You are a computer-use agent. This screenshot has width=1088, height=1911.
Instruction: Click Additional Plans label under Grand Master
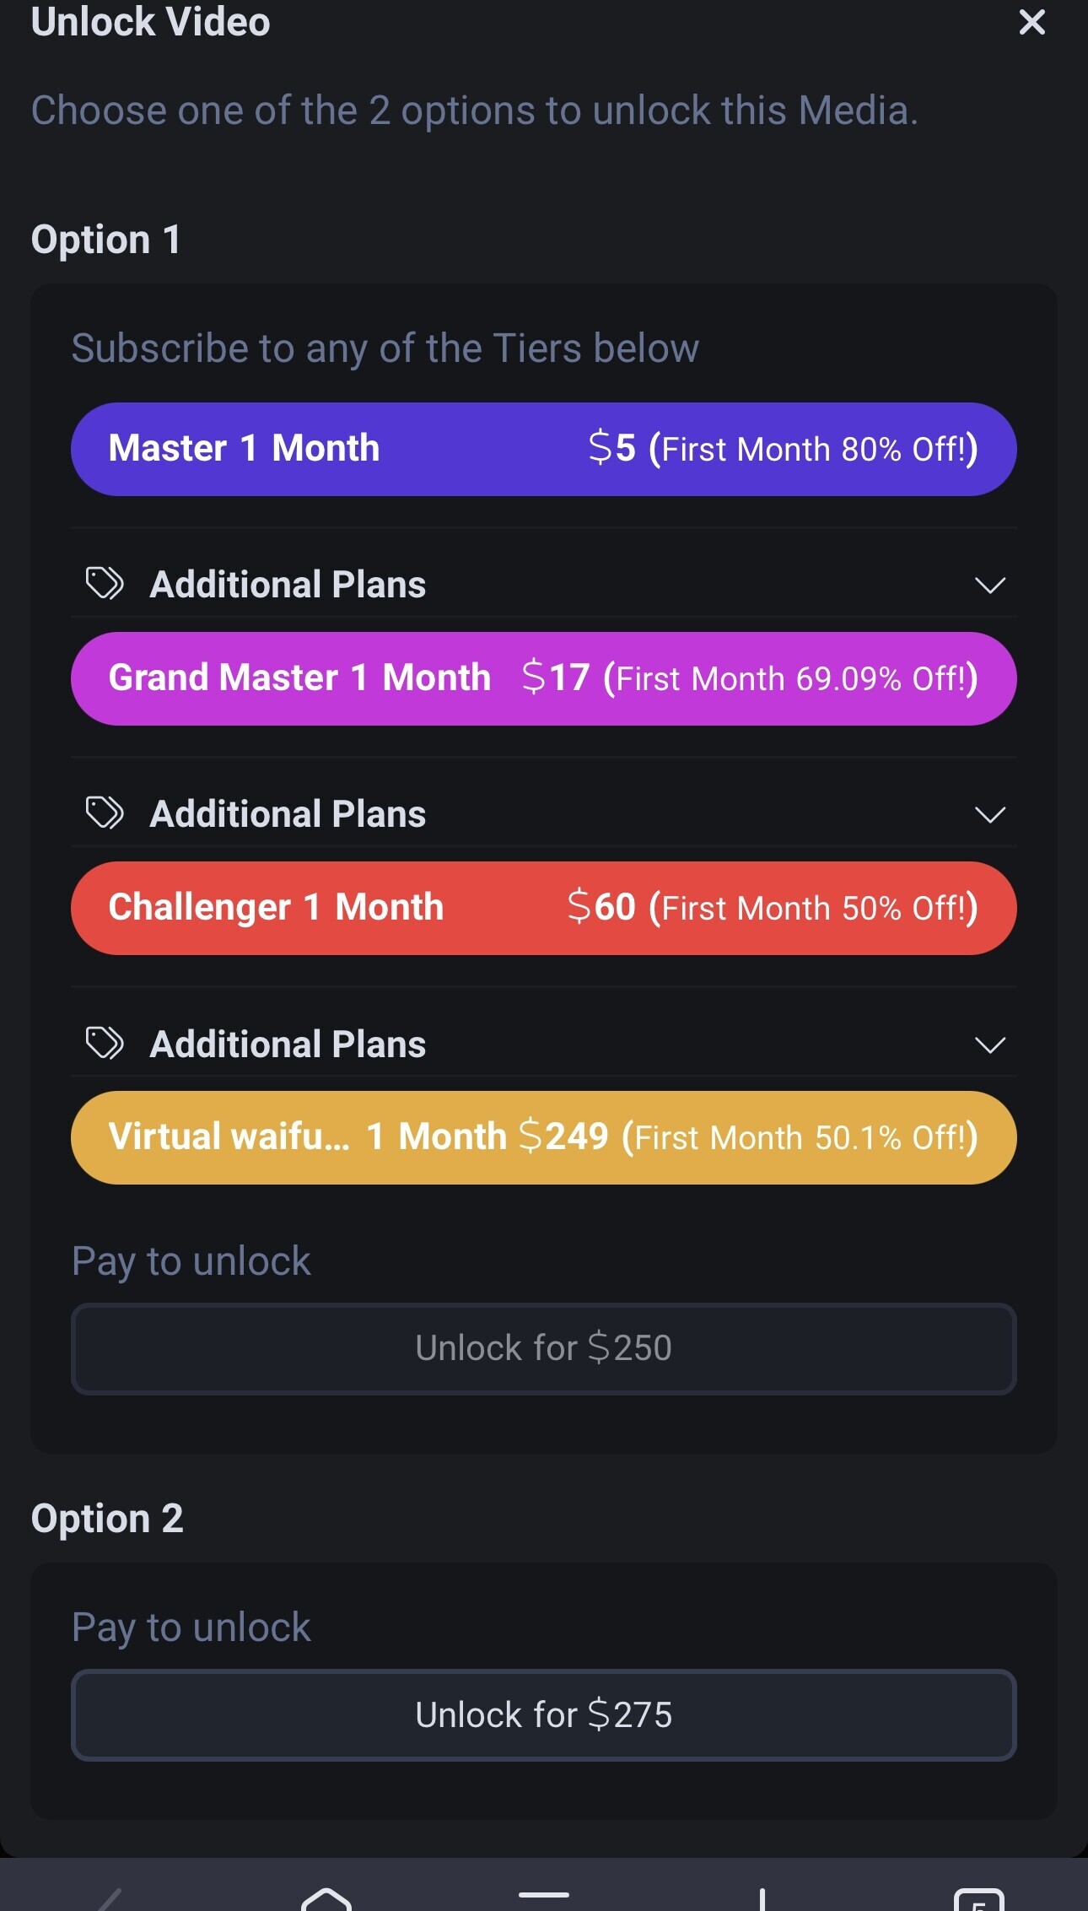click(x=288, y=814)
